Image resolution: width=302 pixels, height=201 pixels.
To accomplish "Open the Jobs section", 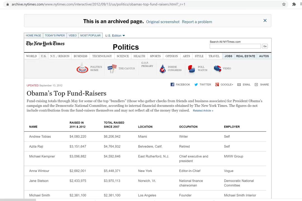I will (228, 56).
